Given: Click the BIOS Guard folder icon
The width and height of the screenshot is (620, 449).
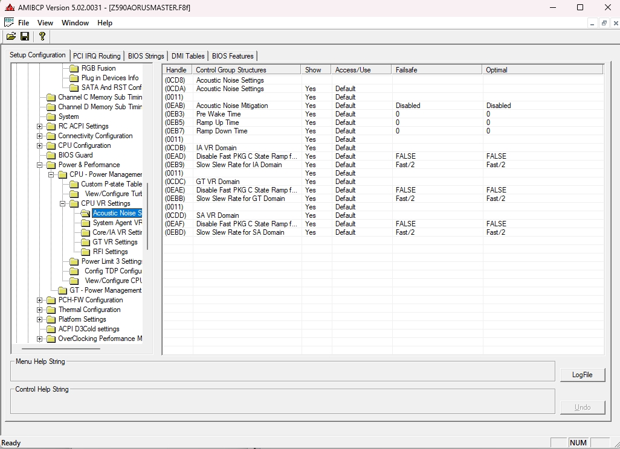Looking at the screenshot, I should click(51, 156).
